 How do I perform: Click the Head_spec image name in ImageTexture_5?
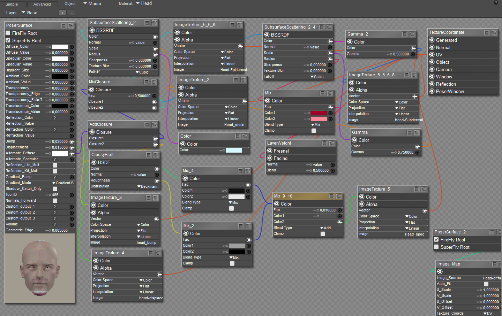pyautogui.click(x=414, y=234)
